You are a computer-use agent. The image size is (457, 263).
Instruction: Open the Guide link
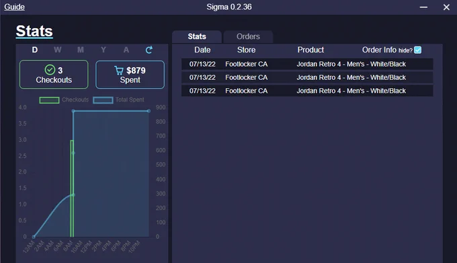pos(14,7)
